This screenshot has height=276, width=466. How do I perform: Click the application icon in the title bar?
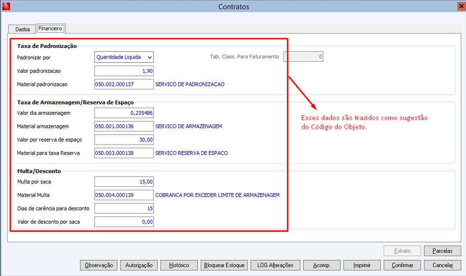[6, 6]
